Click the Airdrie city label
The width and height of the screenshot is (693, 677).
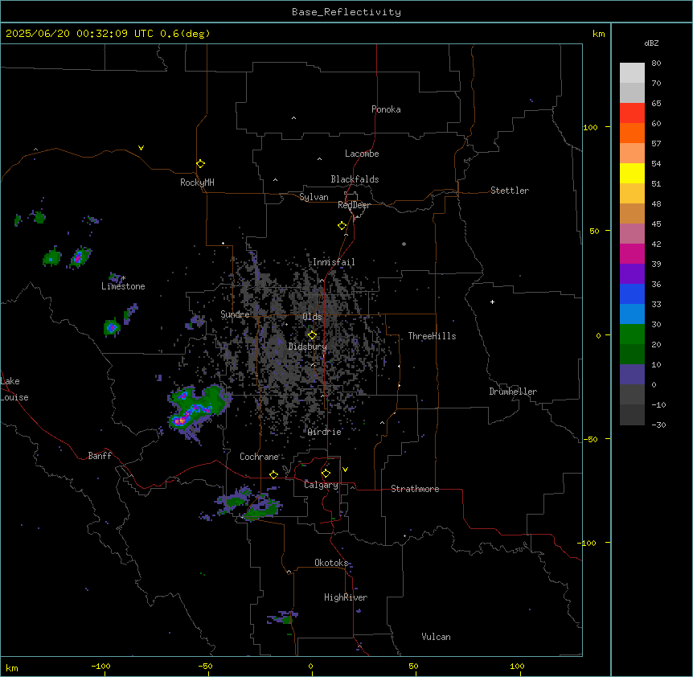click(x=325, y=432)
